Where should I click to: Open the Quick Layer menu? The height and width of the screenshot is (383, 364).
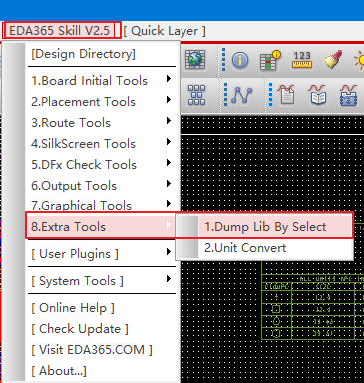pyautogui.click(x=165, y=31)
